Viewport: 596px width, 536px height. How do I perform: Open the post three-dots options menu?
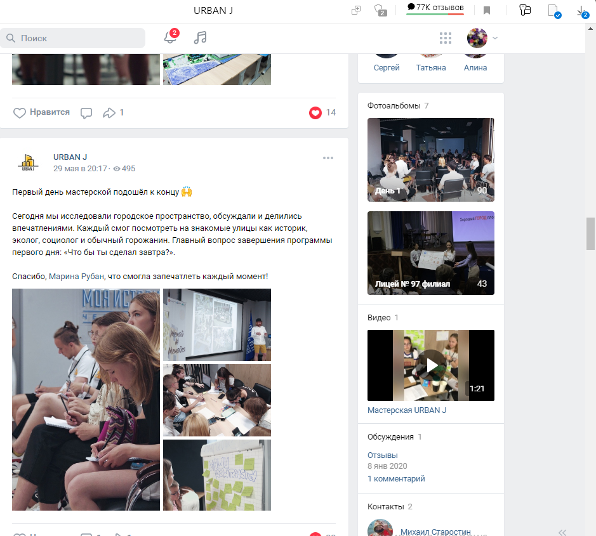point(328,158)
